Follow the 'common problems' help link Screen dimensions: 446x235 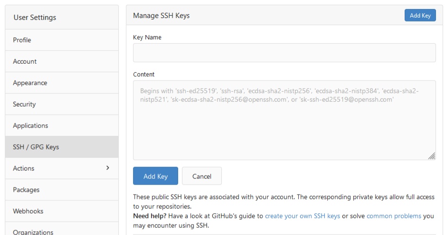click(x=394, y=216)
